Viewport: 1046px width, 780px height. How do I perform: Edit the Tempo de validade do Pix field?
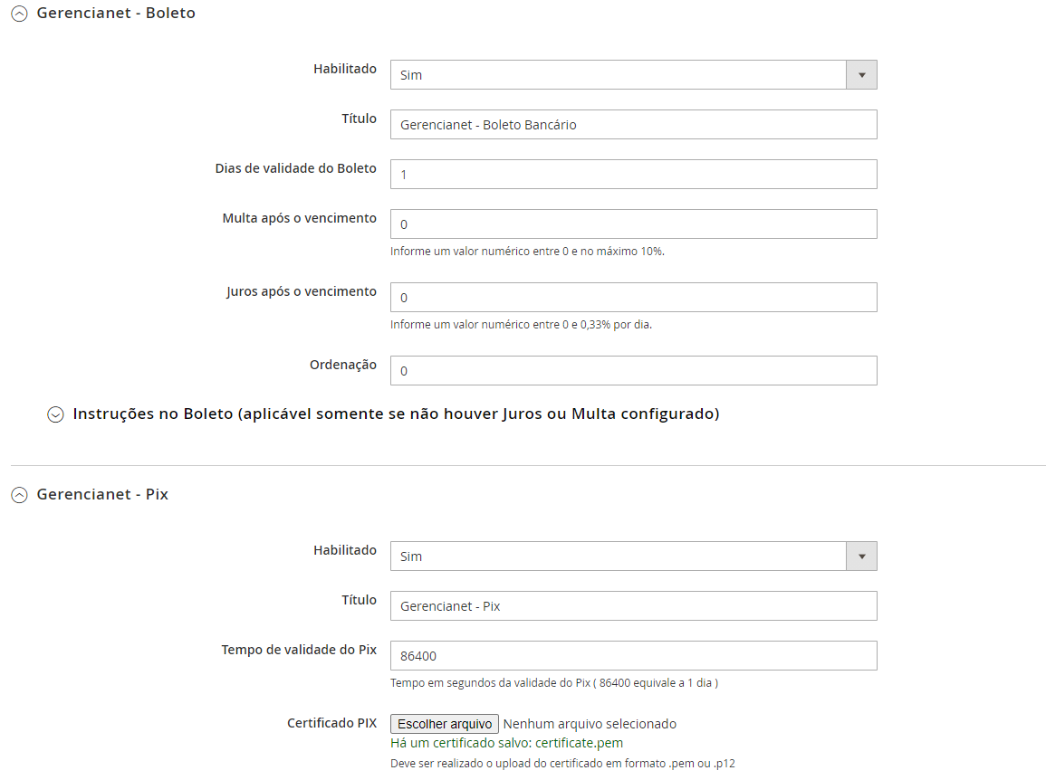tap(633, 656)
